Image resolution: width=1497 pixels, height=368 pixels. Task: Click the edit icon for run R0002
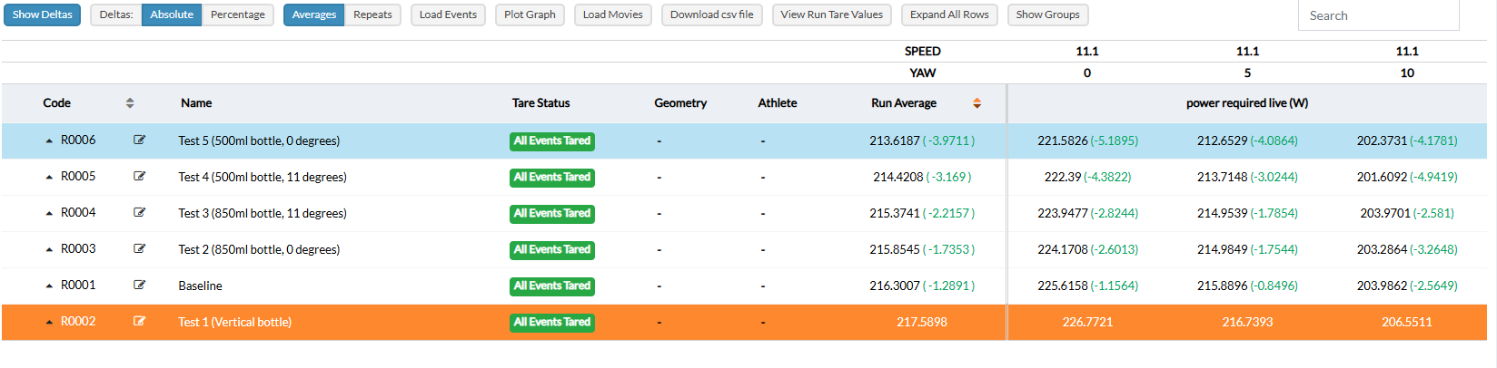(139, 321)
